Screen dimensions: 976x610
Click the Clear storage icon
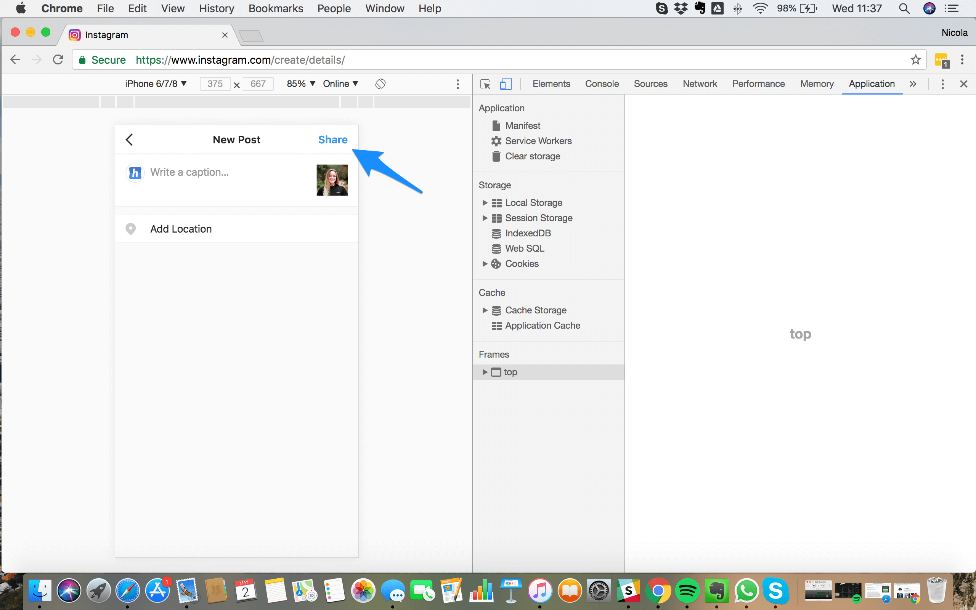496,156
